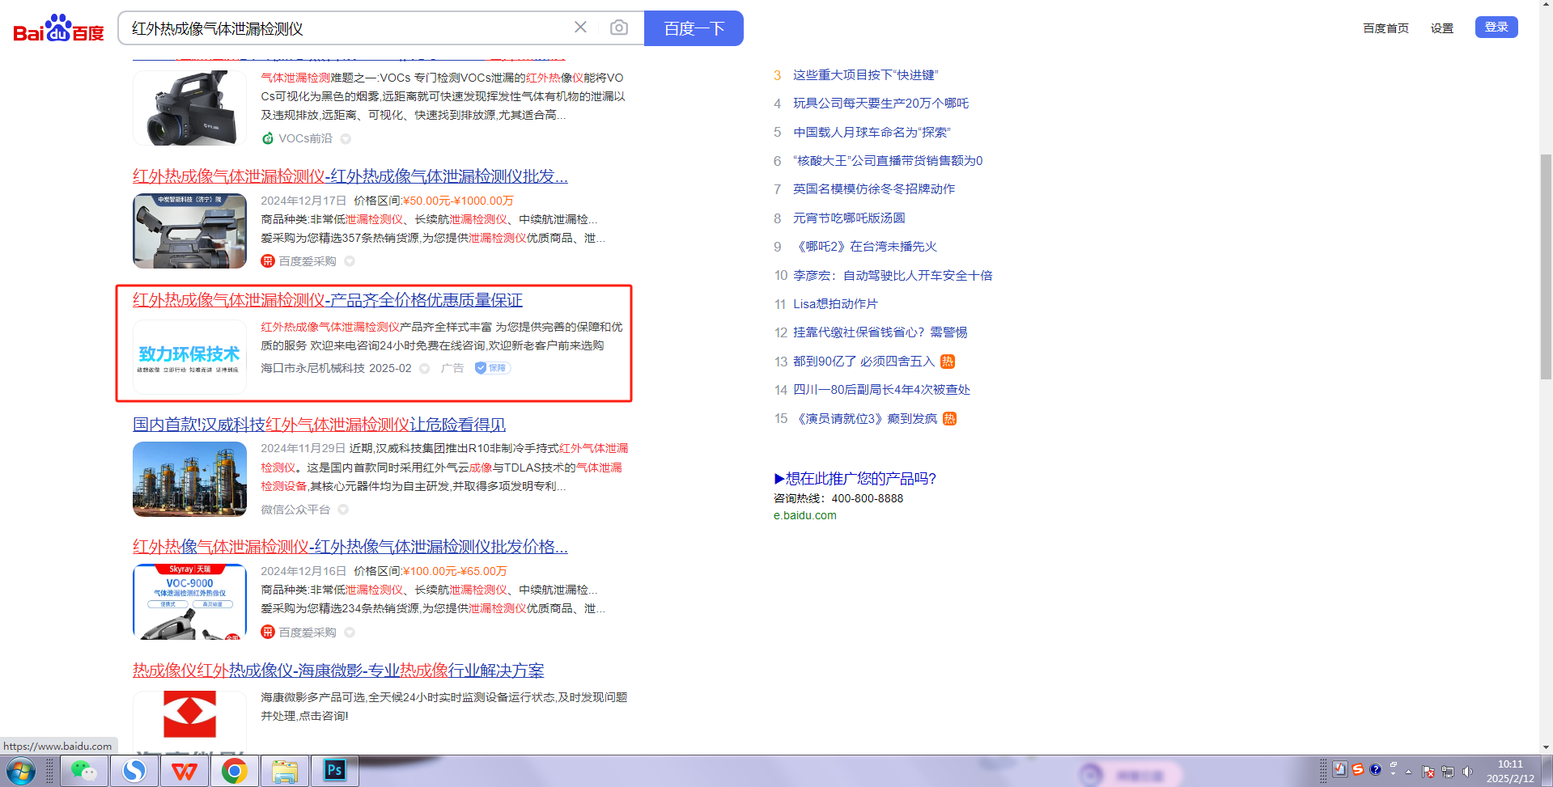Click the volume speaker tray icon
1553x787 pixels.
tap(1467, 771)
